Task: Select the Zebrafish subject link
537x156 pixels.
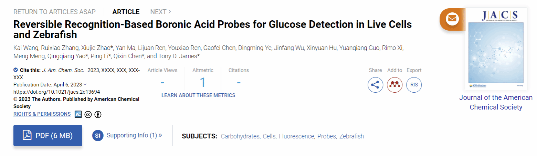Action: click(351, 136)
